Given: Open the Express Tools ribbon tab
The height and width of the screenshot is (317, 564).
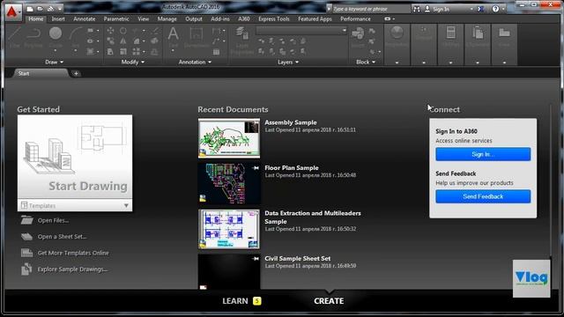Looking at the screenshot, I should [274, 18].
